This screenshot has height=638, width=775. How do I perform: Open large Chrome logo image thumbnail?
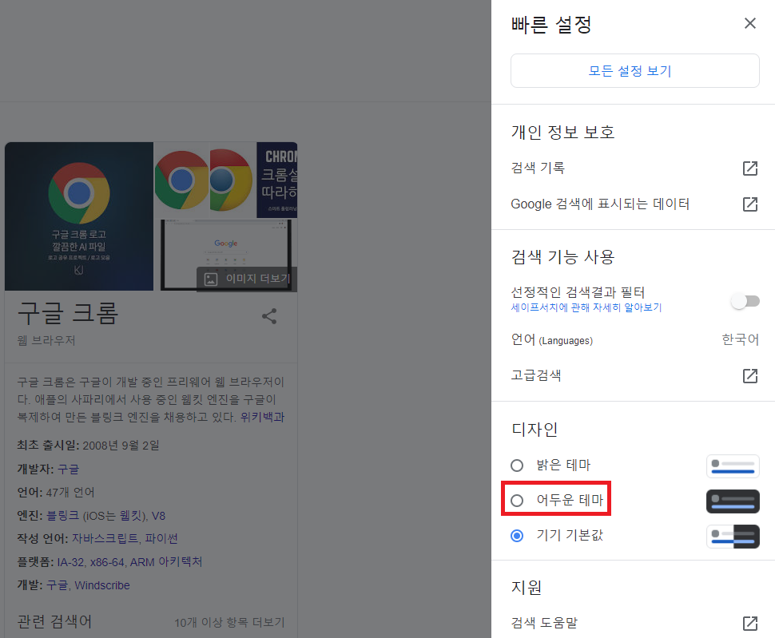coord(79,216)
